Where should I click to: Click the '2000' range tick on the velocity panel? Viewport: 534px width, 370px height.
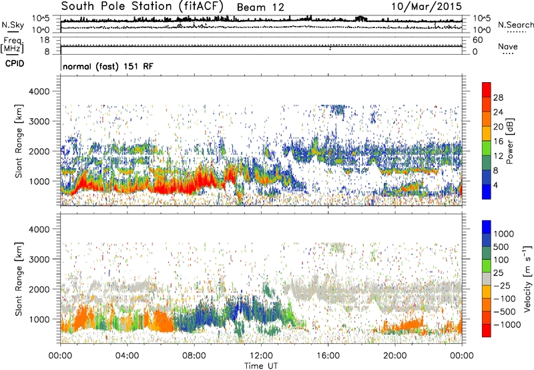(x=39, y=289)
